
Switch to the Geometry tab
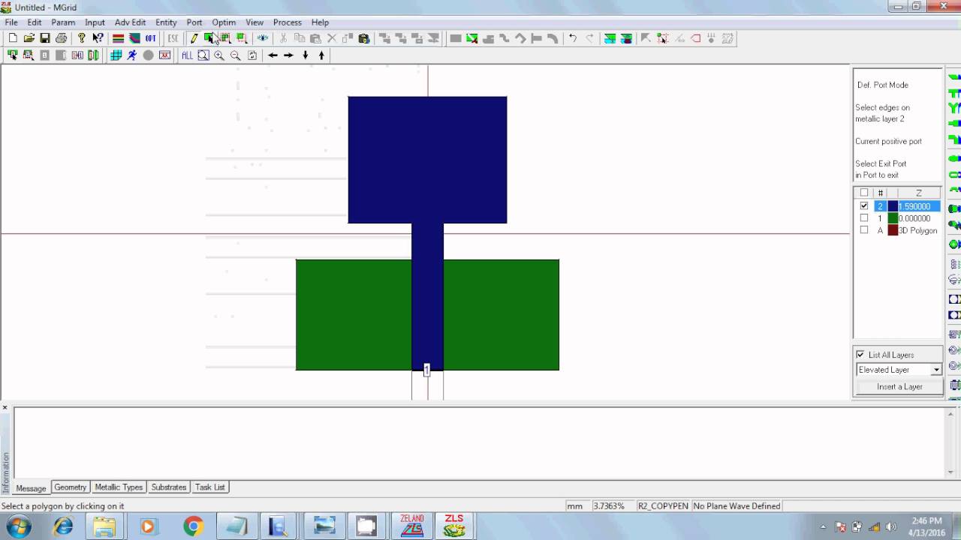[71, 487]
